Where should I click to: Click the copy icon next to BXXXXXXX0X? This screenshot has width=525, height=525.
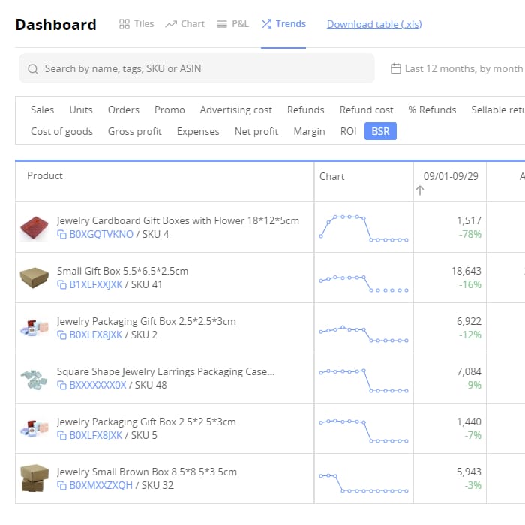click(62, 385)
